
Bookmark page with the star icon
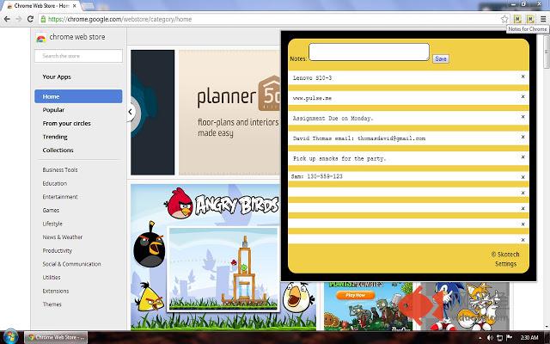coord(504,19)
